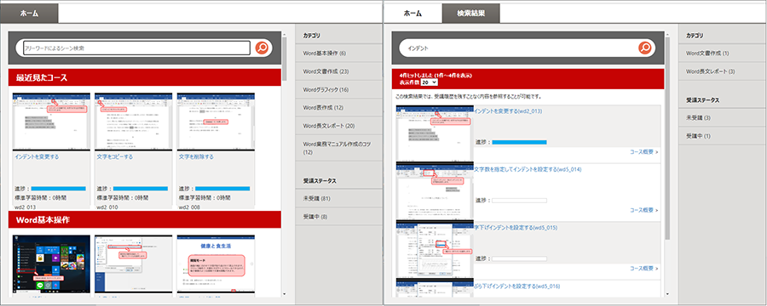The height and width of the screenshot is (306, 767).
Task: Select the 検索結果 tab
Action: coord(471,14)
